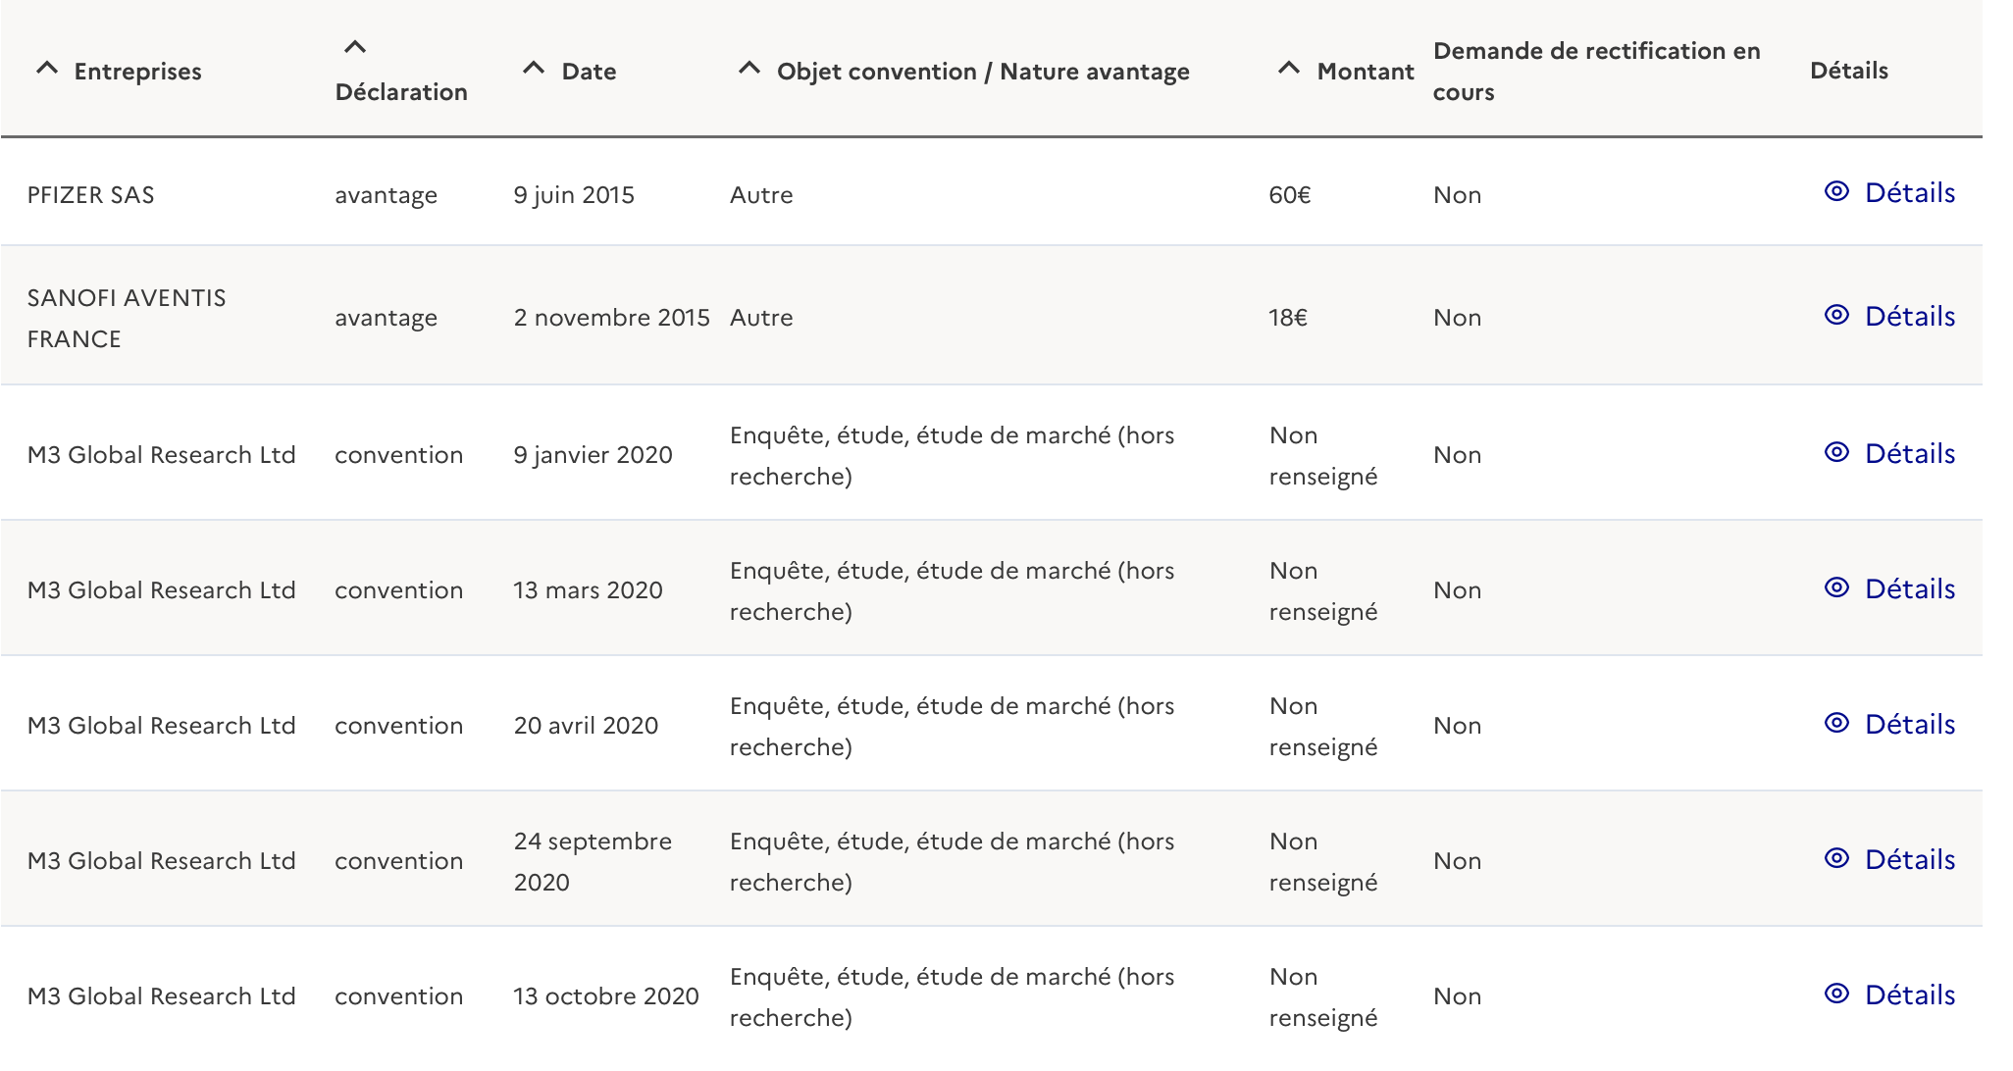Click the Montant column sort caret

(1289, 69)
